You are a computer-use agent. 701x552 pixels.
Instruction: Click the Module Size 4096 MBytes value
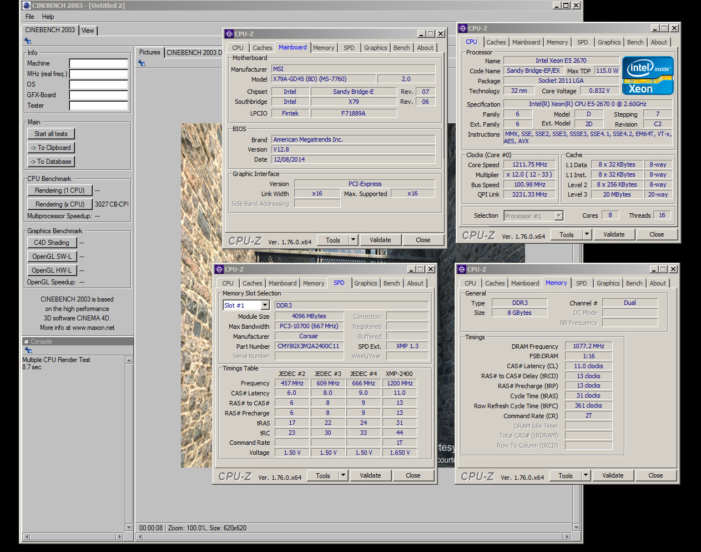309,316
